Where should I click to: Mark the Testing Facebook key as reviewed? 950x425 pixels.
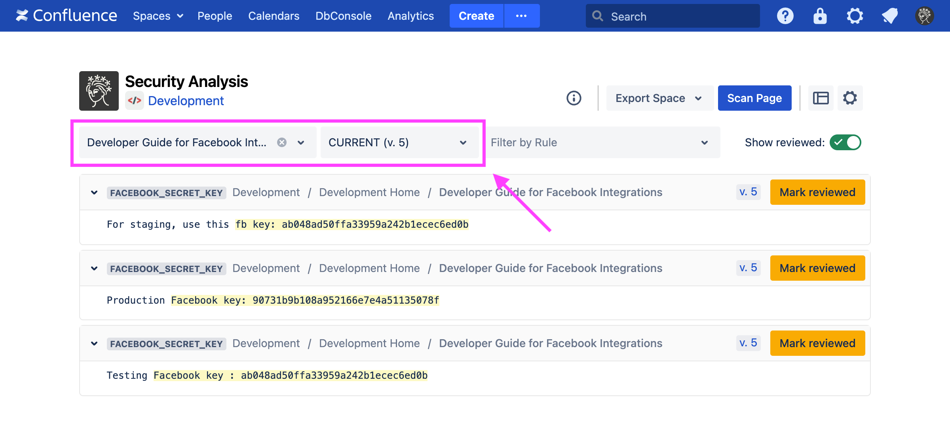tap(817, 343)
